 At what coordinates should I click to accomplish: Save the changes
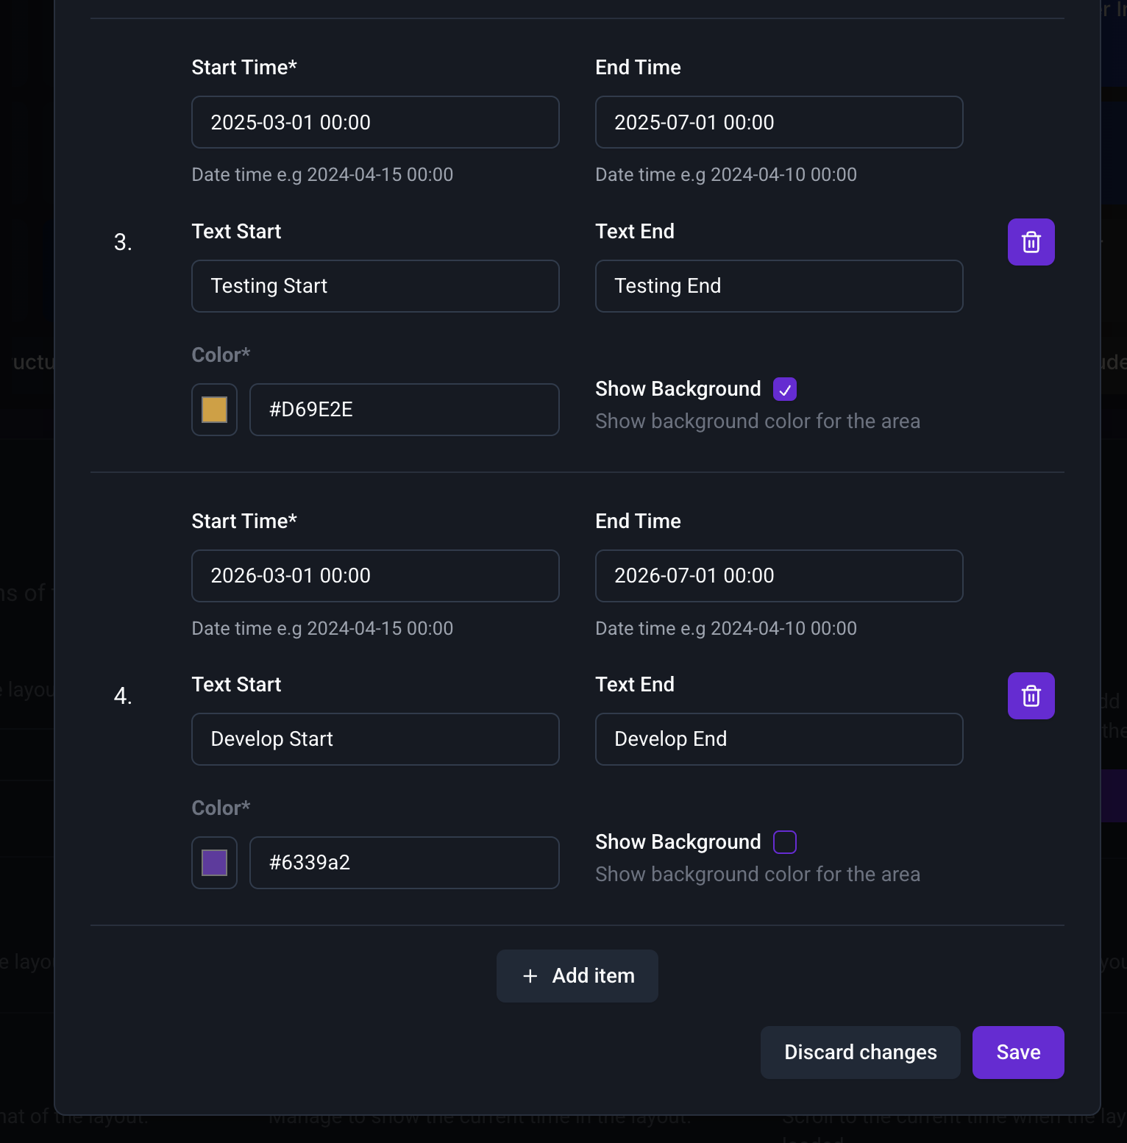(x=1018, y=1053)
